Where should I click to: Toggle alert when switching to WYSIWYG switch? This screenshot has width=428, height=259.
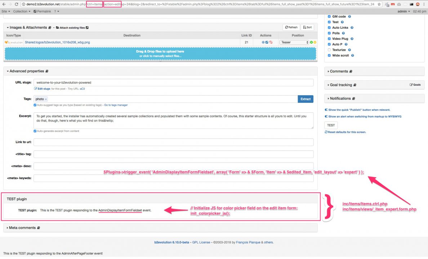point(326,117)
